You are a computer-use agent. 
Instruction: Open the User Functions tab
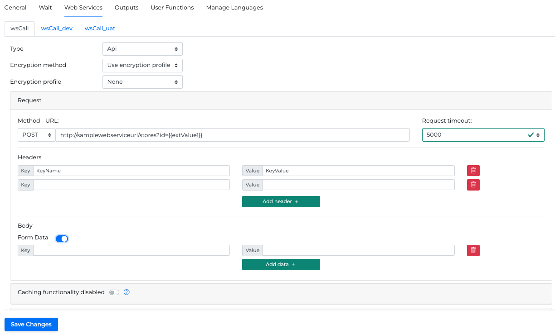(x=172, y=8)
